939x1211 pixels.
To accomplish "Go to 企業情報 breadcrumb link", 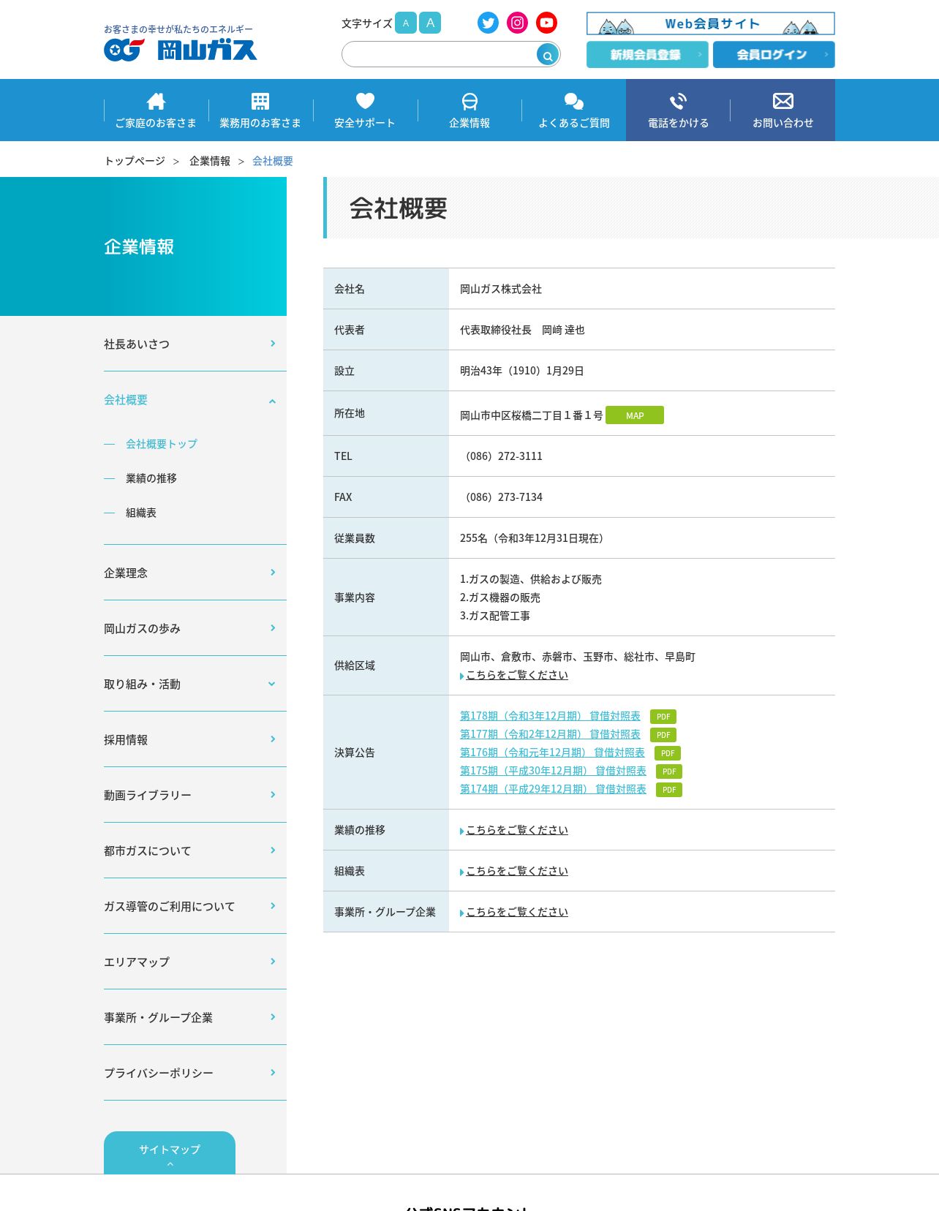I will [x=210, y=161].
